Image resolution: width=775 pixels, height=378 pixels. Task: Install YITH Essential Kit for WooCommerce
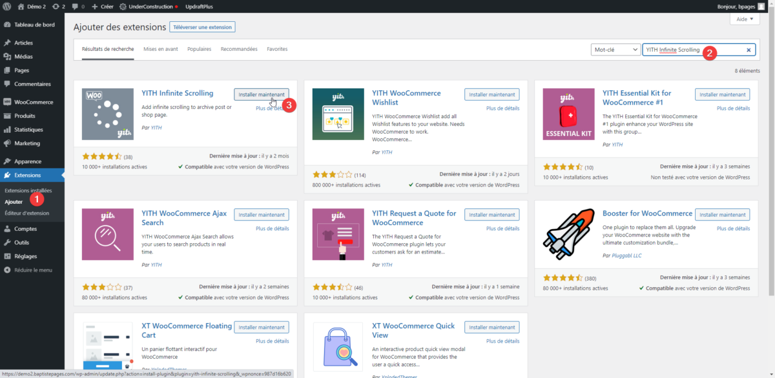[722, 94]
